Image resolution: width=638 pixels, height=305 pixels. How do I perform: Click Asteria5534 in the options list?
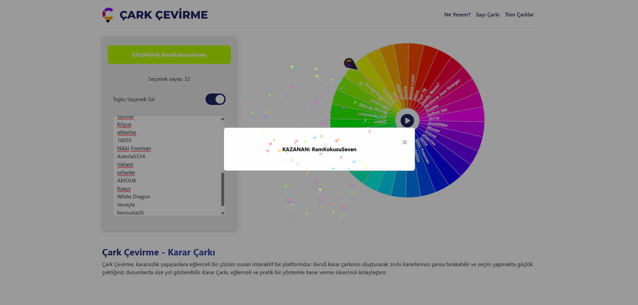point(131,157)
